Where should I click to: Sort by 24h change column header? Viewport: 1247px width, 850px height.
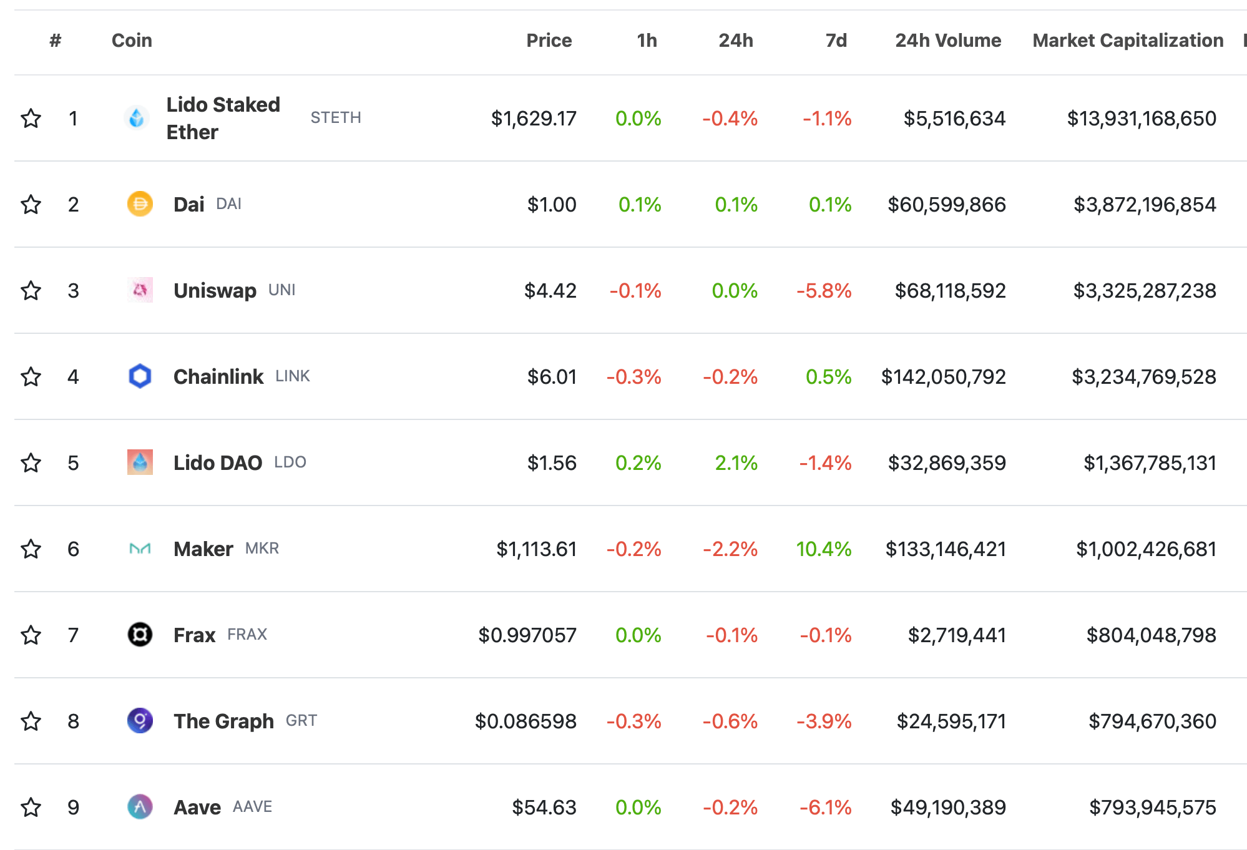point(735,41)
